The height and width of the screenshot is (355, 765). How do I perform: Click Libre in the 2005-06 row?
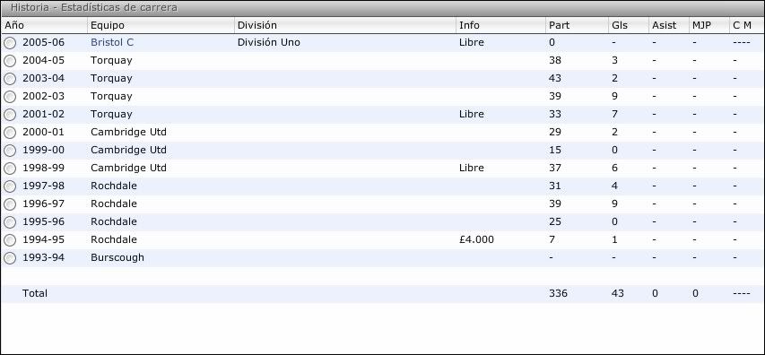[472, 42]
